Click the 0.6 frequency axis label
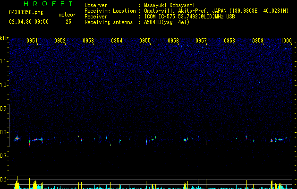 4,180
